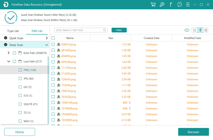Screen dimensions: 213x140
Task: Open the Facebook share icon
Action: tap(171, 5)
